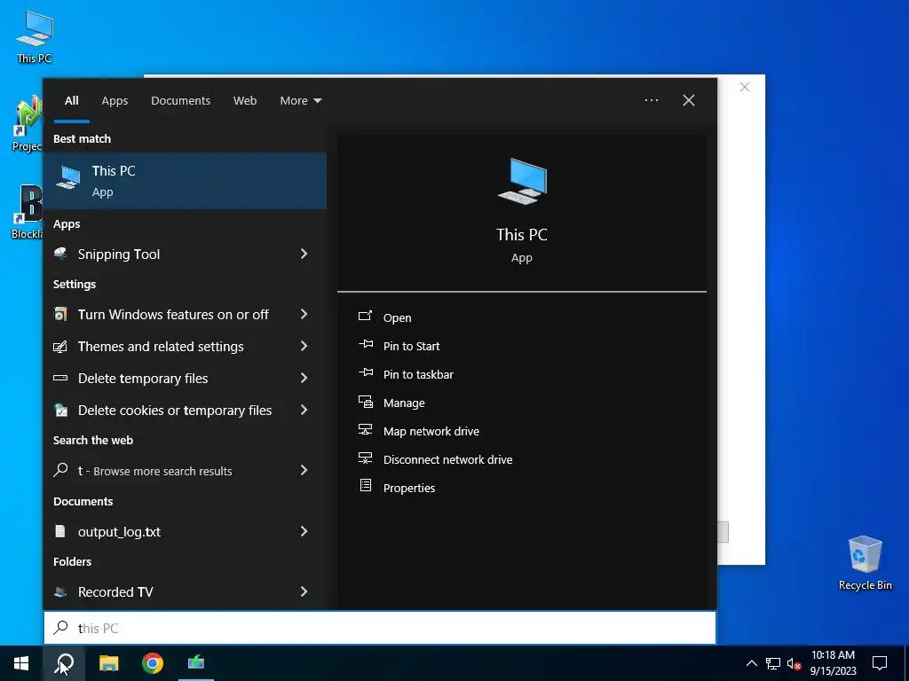Select This PC desktop shortcut
Screen dimensions: 909x681
tap(35, 37)
